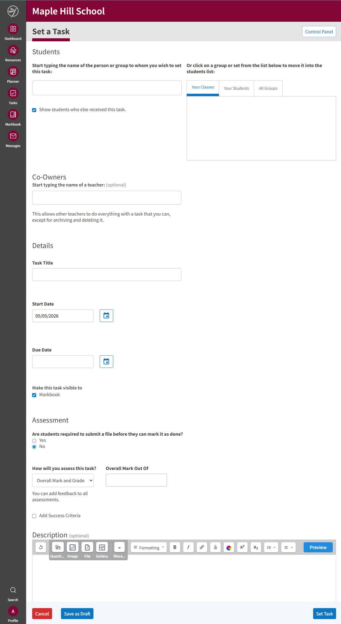Open the list style dropdown

coord(271,547)
